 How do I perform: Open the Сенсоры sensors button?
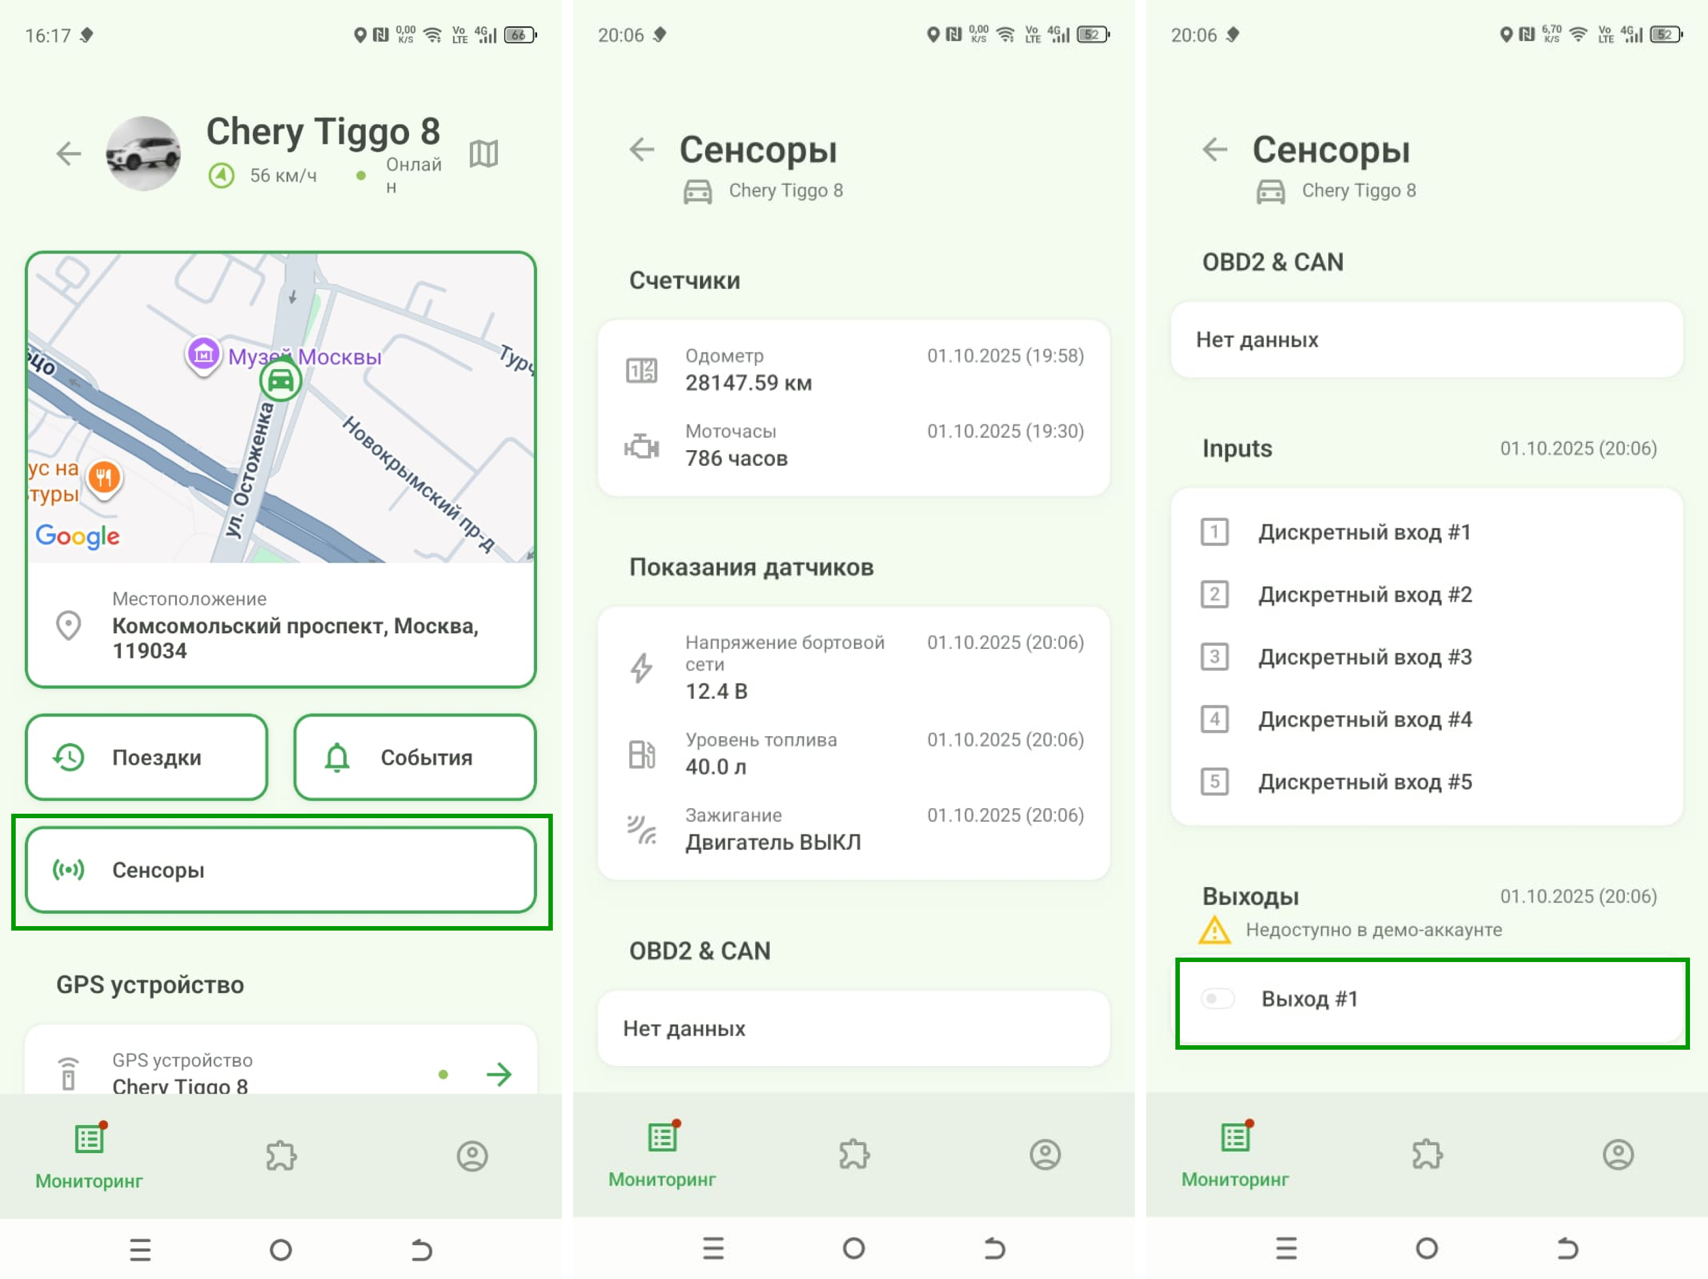click(x=280, y=870)
